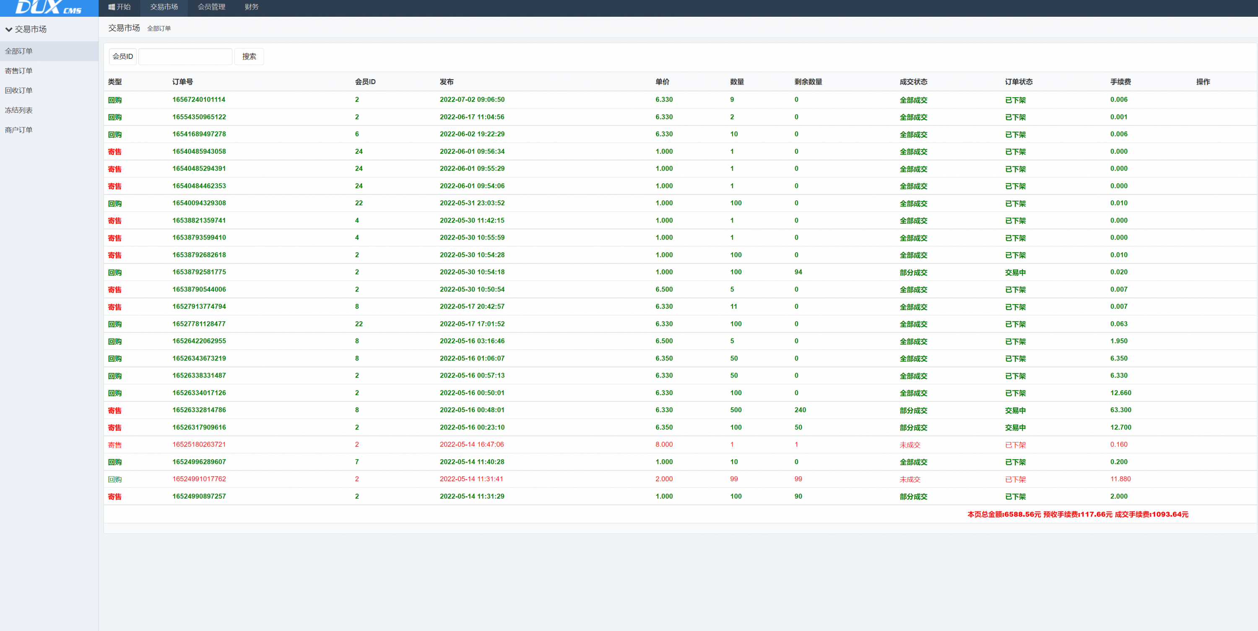The image size is (1258, 631).
Task: Collapse the 交易市场 sidebar section
Action: [26, 29]
